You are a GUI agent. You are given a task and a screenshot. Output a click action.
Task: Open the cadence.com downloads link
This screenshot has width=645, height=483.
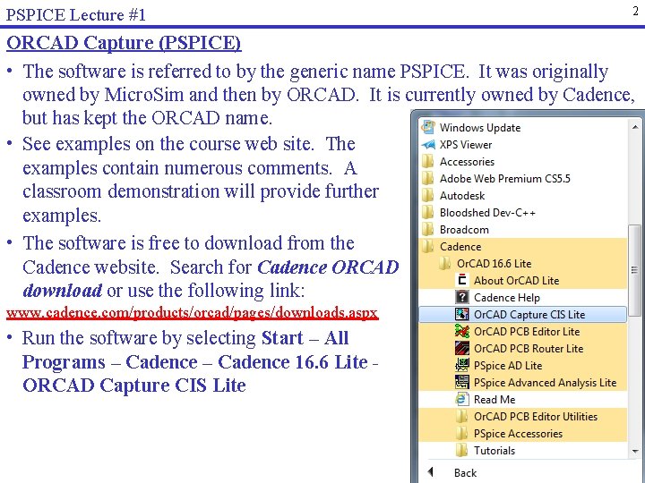pos(192,312)
